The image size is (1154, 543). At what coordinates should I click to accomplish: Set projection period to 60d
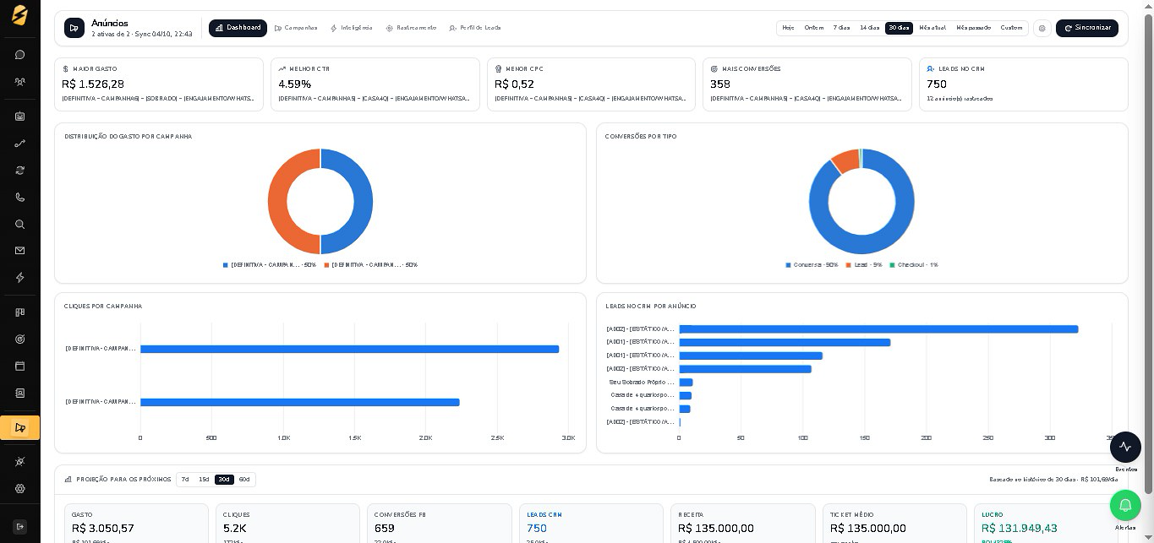[244, 480]
